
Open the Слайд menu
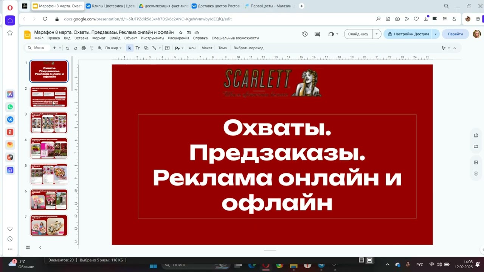[115, 38]
